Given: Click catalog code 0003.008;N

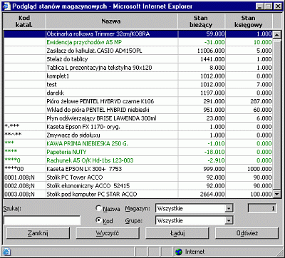Looking at the screenshot, I should (x=19, y=195).
